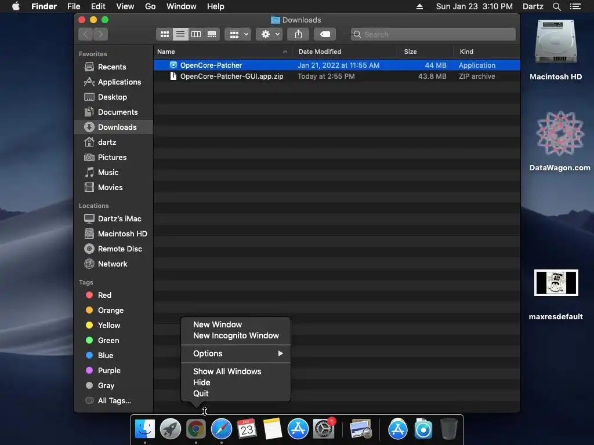Open the group-by arrangement dropdown
594x445 pixels.
(238, 34)
